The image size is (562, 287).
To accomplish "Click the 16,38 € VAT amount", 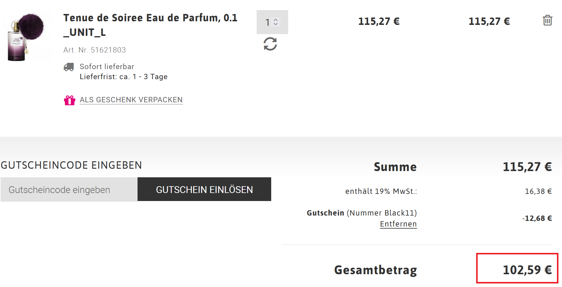I will pyautogui.click(x=538, y=192).
